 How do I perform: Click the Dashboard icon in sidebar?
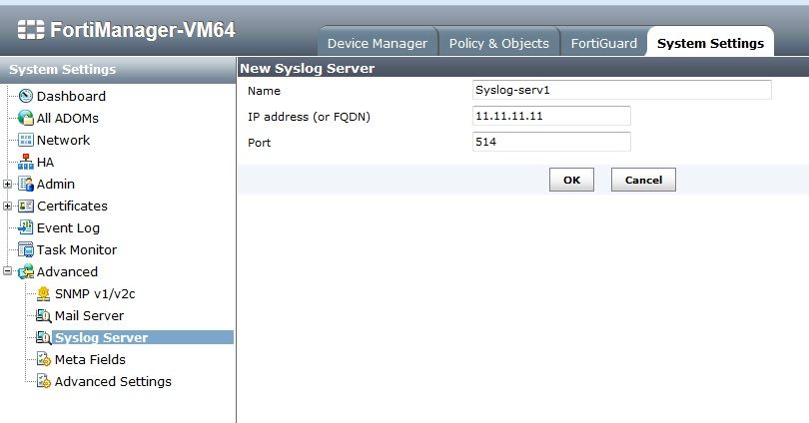click(x=26, y=96)
